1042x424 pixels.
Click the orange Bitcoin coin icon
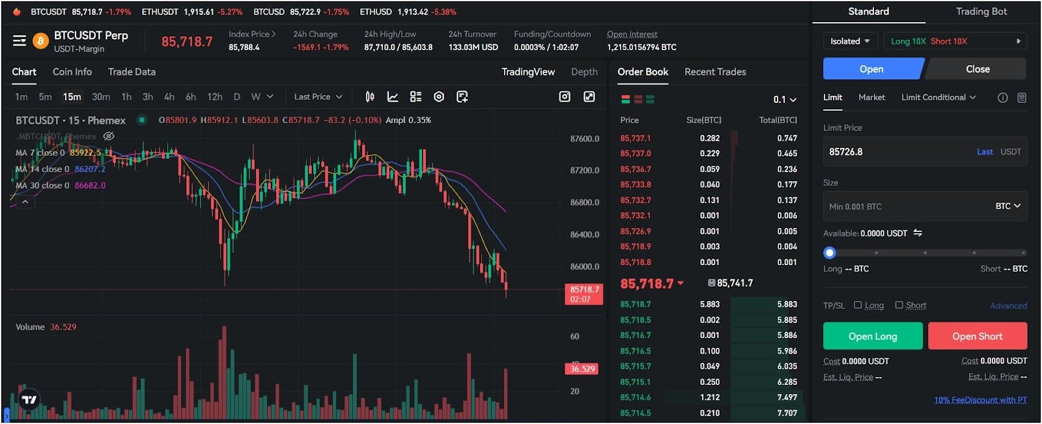click(x=40, y=41)
